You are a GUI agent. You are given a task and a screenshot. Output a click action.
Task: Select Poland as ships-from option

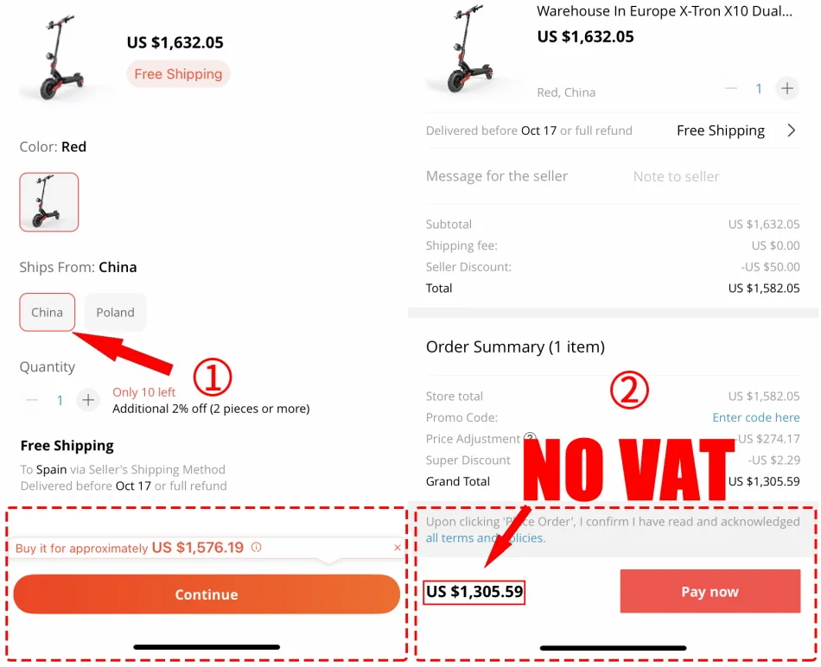coord(115,313)
